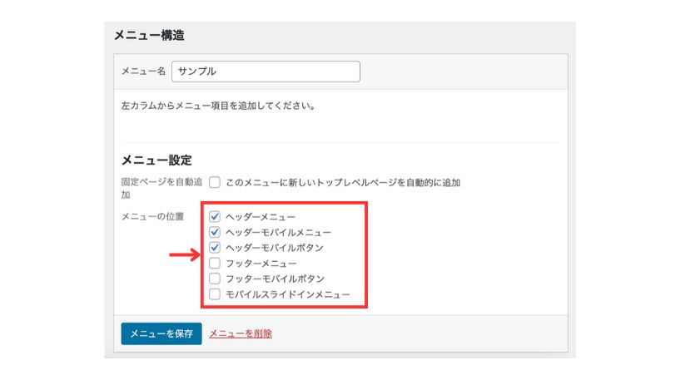Click the ヘッダーモバイルボタン label text
This screenshot has height=380, width=680.
pyautogui.click(x=275, y=248)
